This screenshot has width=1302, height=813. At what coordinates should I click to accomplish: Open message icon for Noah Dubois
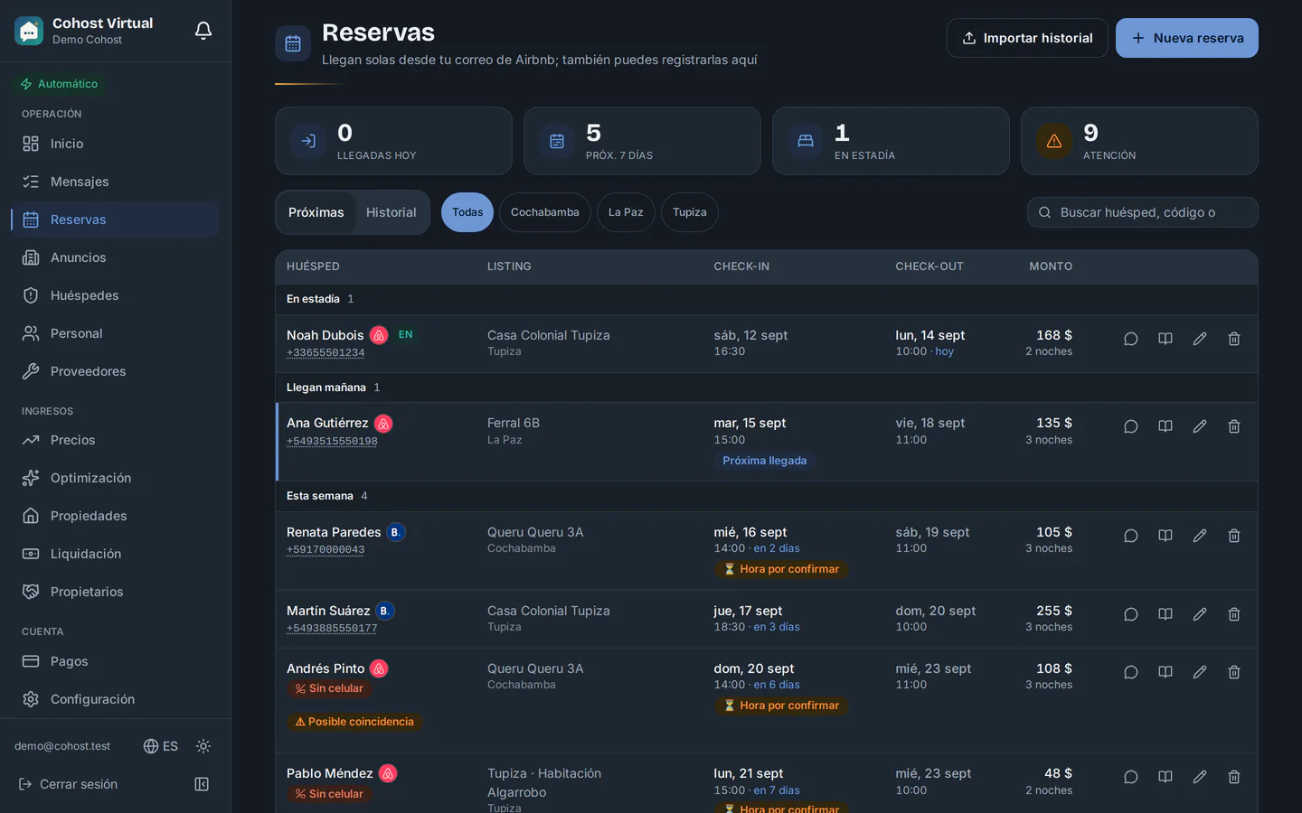(1130, 339)
